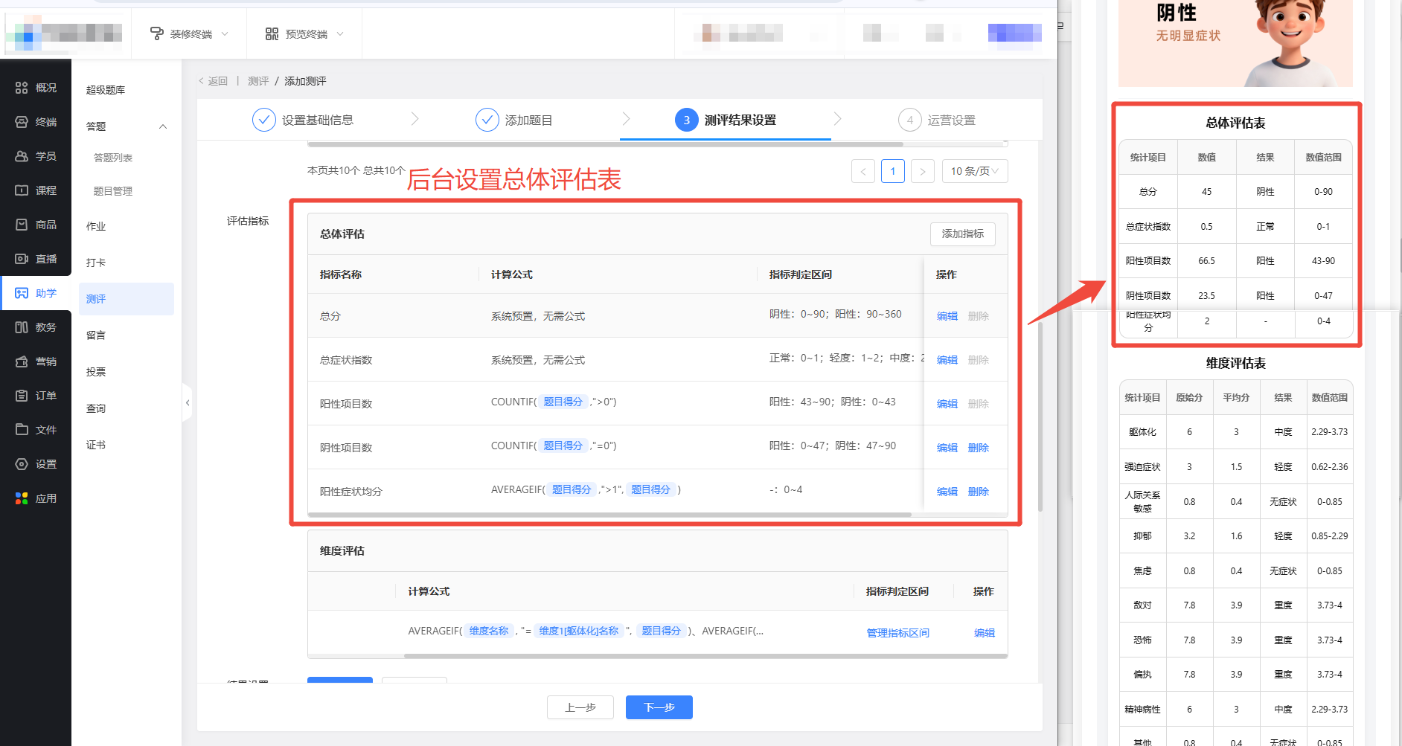1402x746 pixels.
Task: Select the 学员 students icon
Action: tap(22, 156)
